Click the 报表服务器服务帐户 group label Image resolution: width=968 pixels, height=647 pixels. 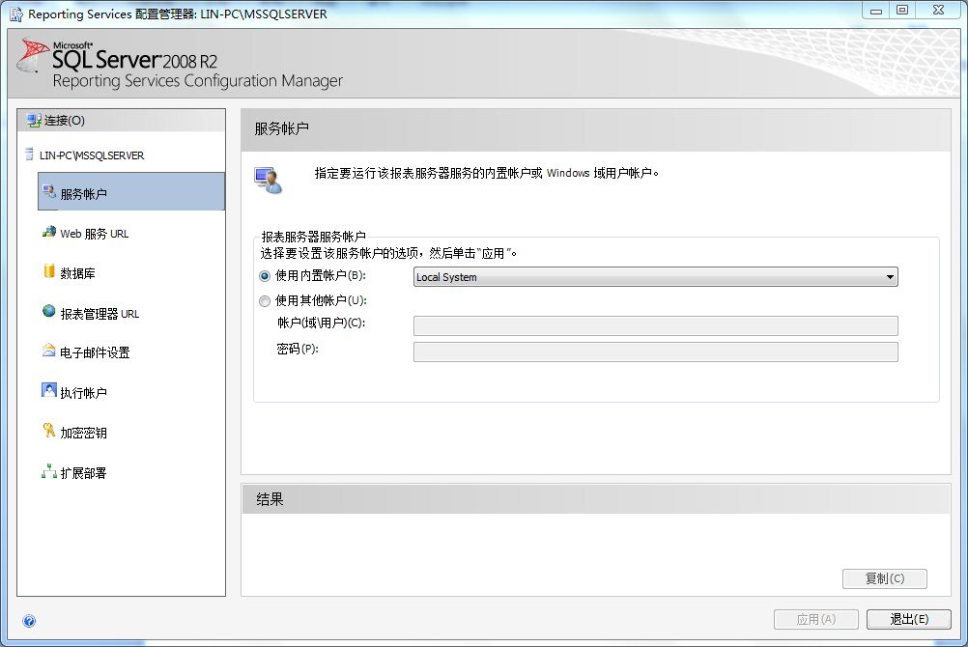click(x=313, y=237)
